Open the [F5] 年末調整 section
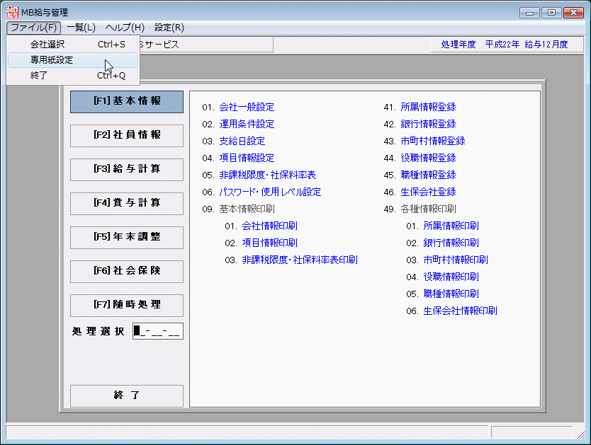 click(127, 238)
